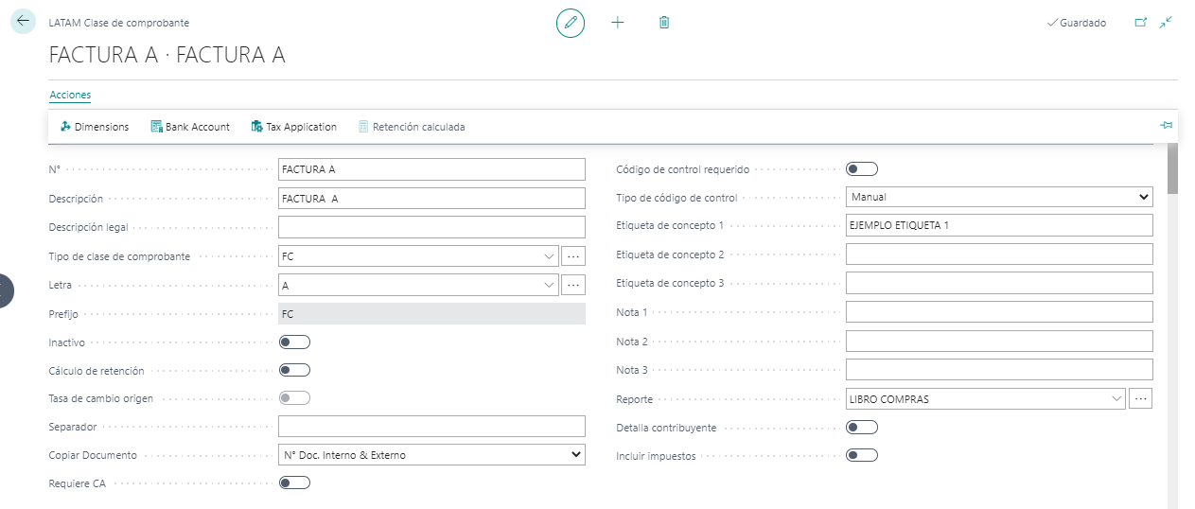Click the Descripción legal field
Viewport: 1195px width, 509px height.
[x=431, y=227]
